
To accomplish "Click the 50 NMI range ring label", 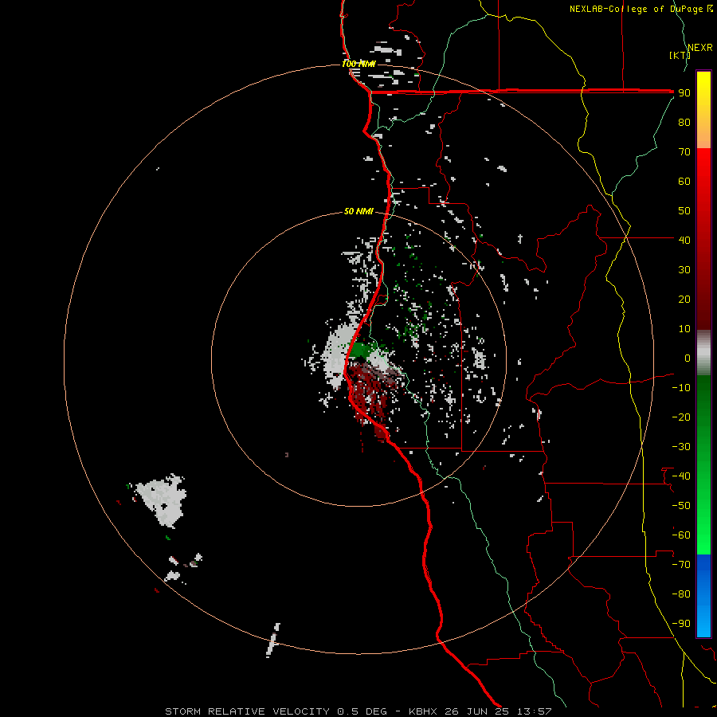I will pyautogui.click(x=359, y=211).
